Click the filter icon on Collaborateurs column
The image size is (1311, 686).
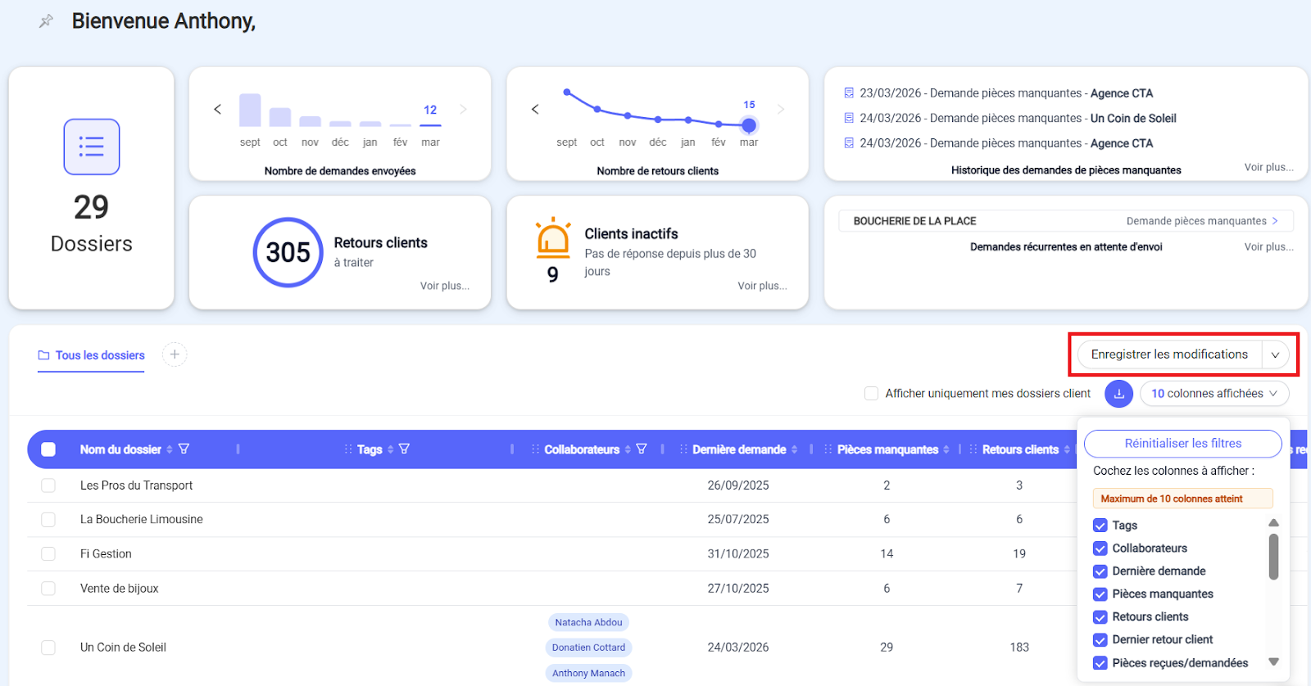click(x=642, y=449)
